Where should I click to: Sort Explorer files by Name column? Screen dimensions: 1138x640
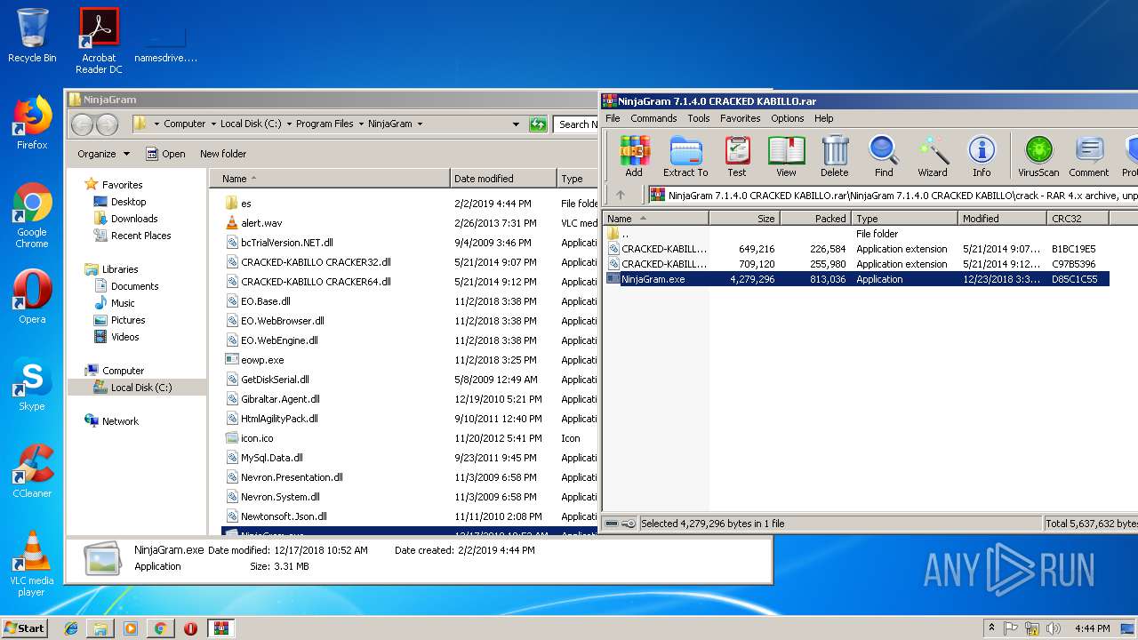330,179
